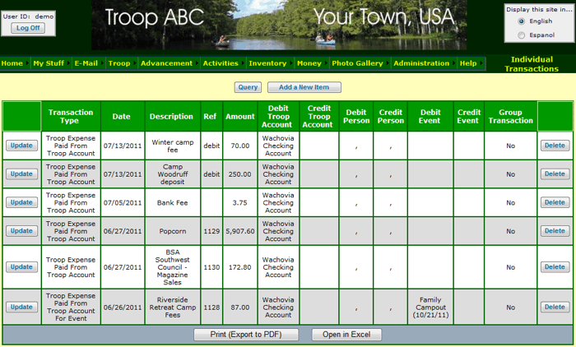Click Add a New Item
Screen dimensions: 576x347
[304, 87]
